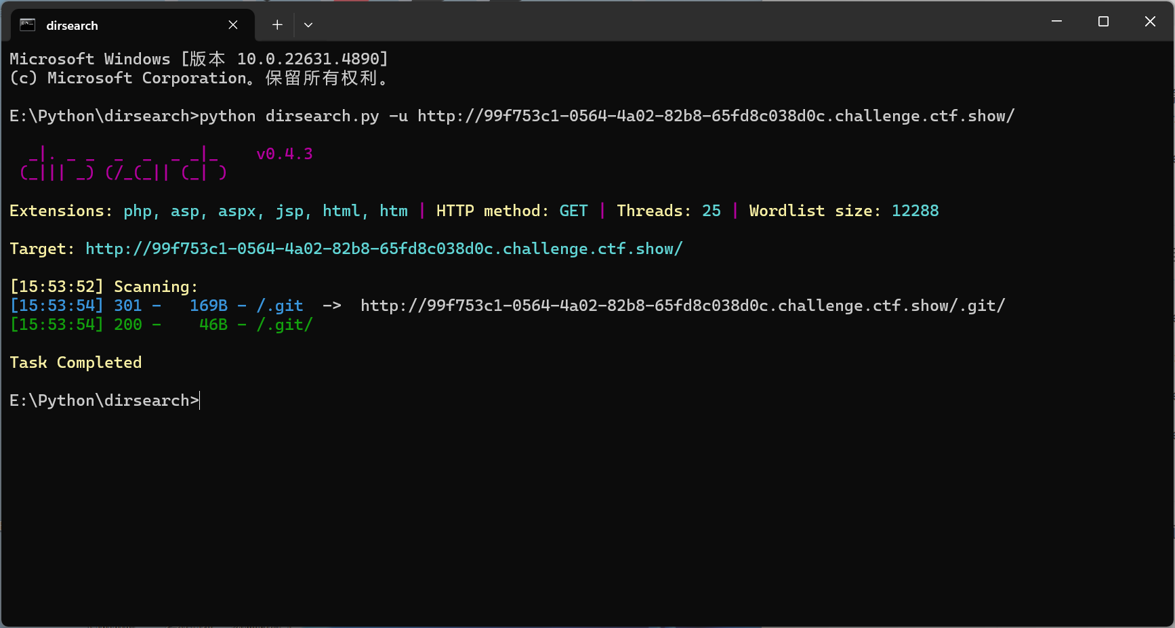Viewport: 1175px width, 628px height.
Task: Click the magenta dirsearch ASCII logo
Action: (x=123, y=164)
